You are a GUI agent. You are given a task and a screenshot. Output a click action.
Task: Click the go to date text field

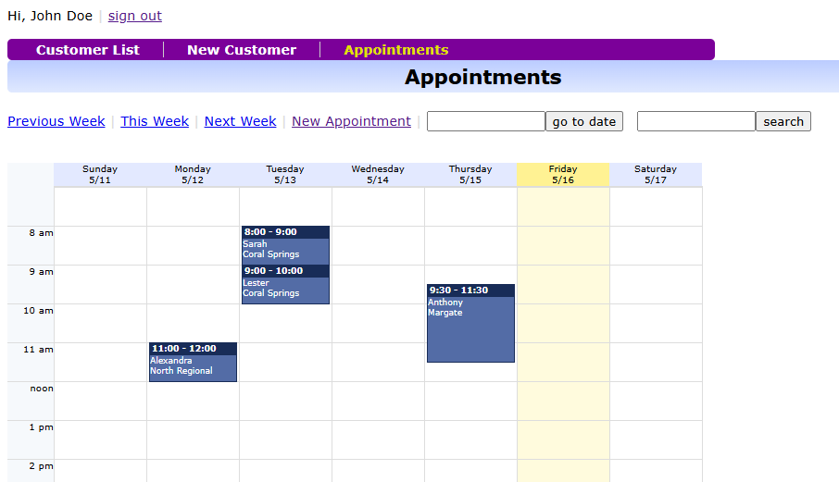pos(485,121)
